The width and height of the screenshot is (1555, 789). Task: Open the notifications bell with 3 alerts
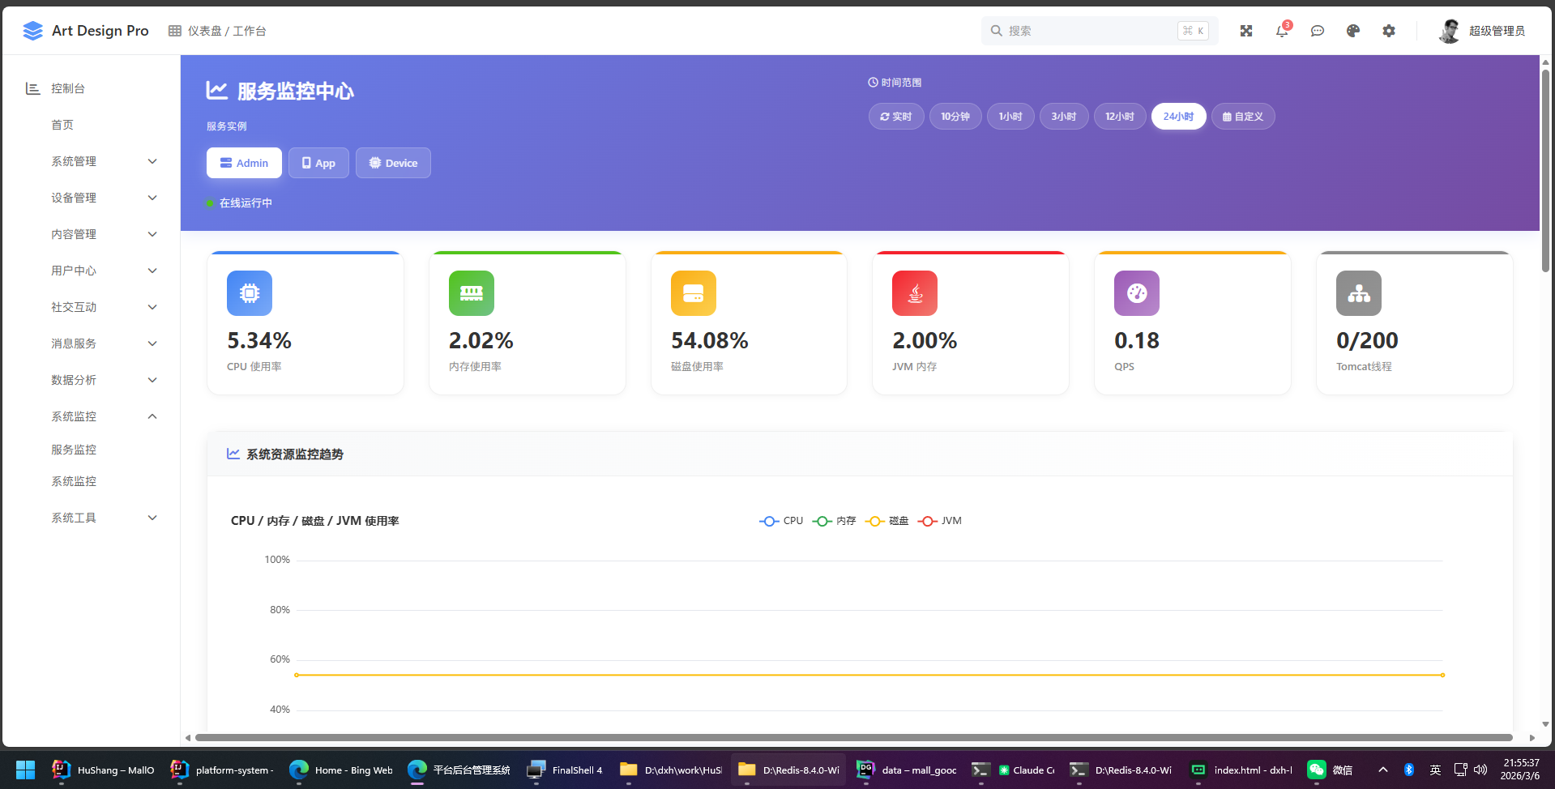1281,31
